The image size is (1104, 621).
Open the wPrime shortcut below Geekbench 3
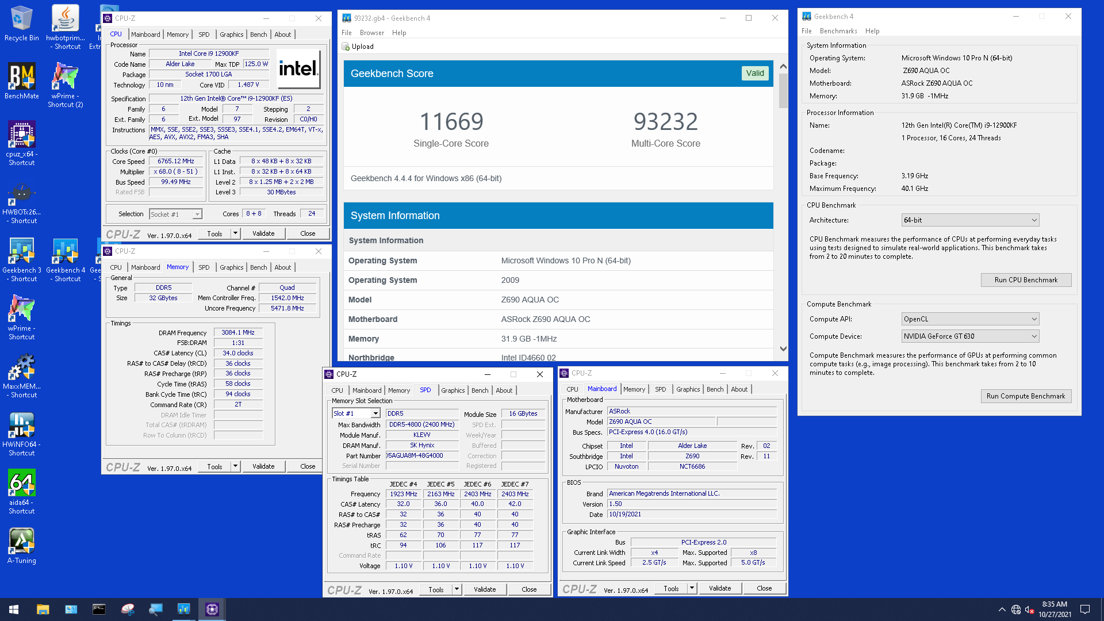[x=21, y=317]
